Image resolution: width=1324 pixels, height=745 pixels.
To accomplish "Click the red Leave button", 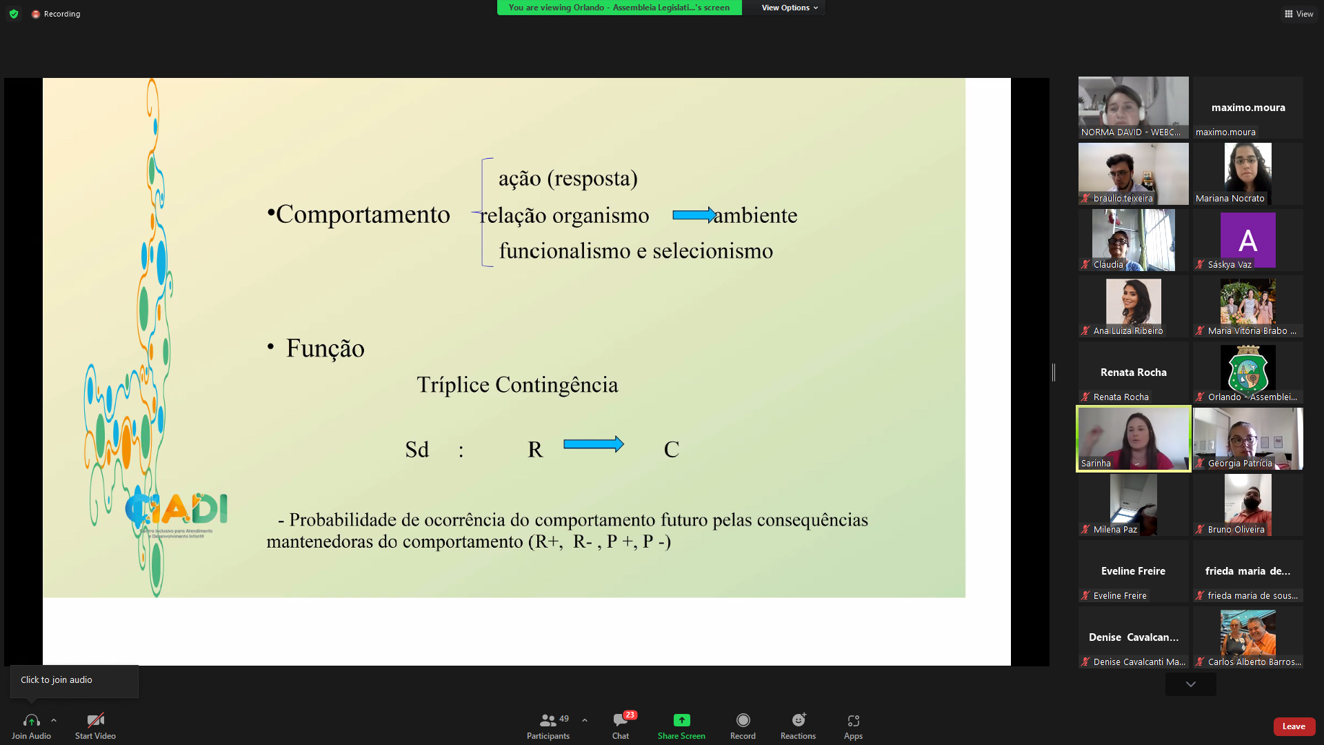I will pyautogui.click(x=1294, y=726).
